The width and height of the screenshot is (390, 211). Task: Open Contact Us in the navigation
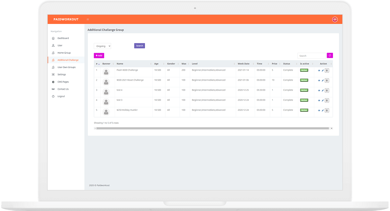[x=63, y=89]
